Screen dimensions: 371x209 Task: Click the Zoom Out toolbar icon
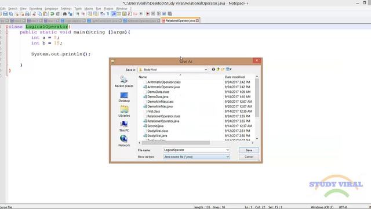tap(83, 14)
